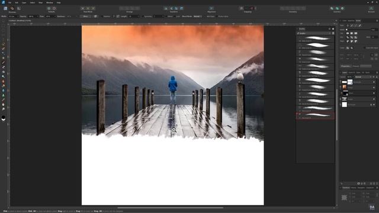Switch to the third persona icon
This screenshot has height=213, width=379.
pos(19,8)
